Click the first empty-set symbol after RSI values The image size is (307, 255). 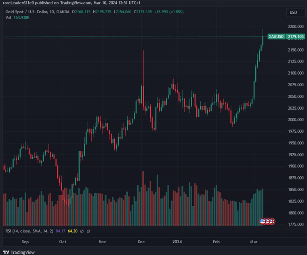click(82, 231)
